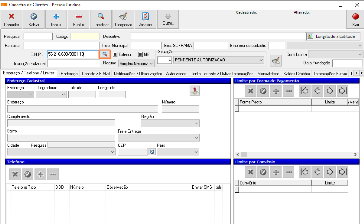Add a new client with Incluir
This screenshot has height=224, width=364.
coord(56,19)
